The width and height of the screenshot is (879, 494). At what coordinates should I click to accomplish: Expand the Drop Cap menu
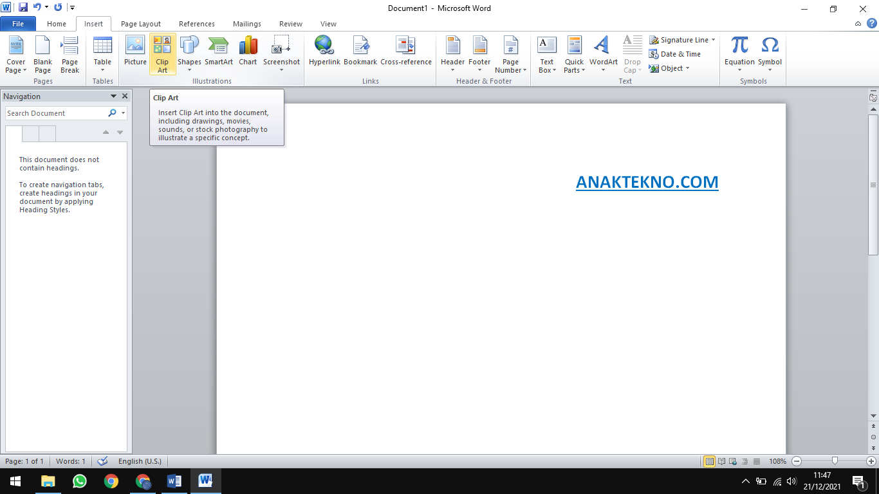632,55
